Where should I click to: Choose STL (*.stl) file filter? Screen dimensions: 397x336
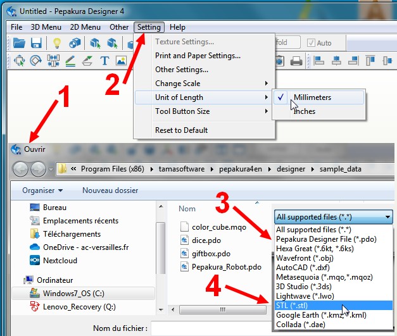(x=334, y=306)
